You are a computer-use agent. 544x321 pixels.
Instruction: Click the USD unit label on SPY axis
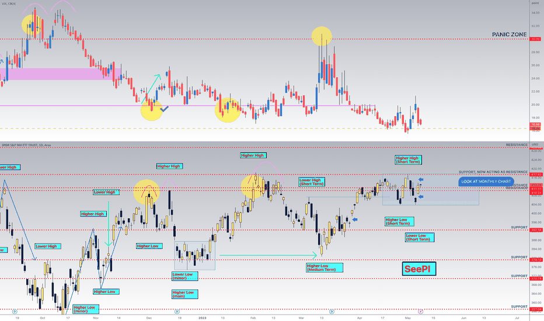(x=535, y=144)
